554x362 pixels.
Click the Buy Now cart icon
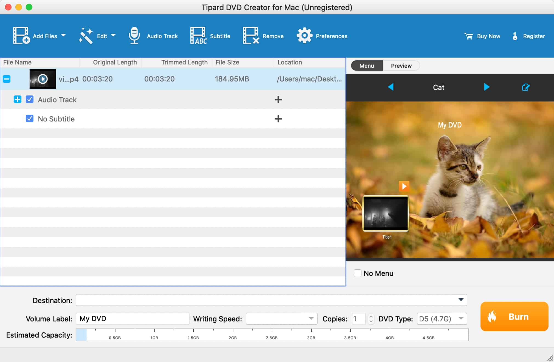pos(468,36)
